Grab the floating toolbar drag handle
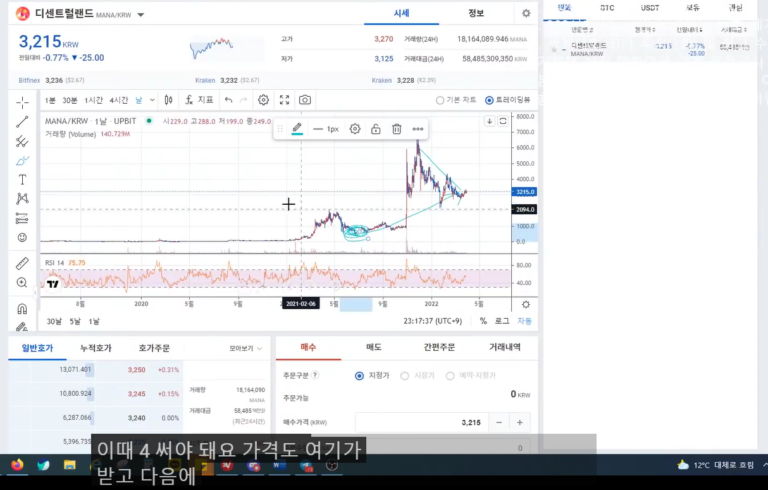Screen dimensions: 768x490 280,129
